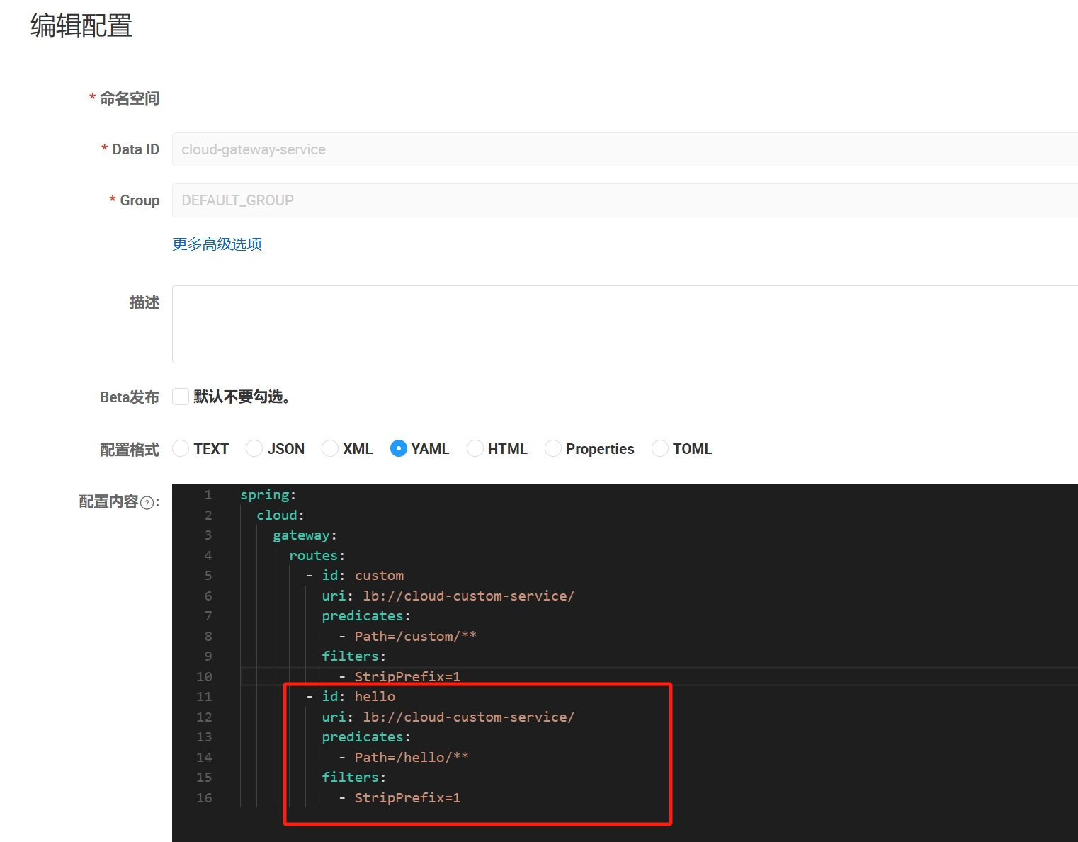Screen dimensions: 1078x842
Task: Click into the 描述 description text area
Action: pos(623,324)
